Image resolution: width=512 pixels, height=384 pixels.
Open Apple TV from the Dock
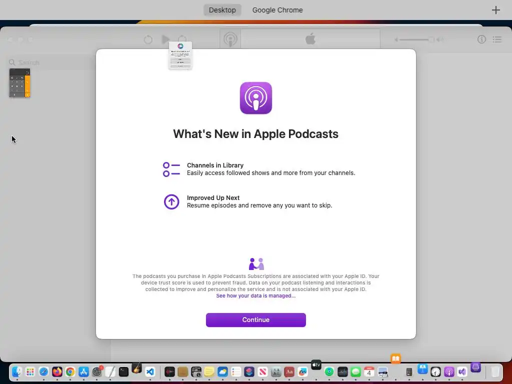tap(316, 364)
